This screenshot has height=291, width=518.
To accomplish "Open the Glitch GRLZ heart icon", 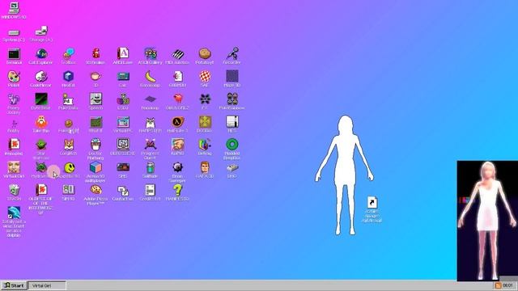I will click(x=178, y=99).
